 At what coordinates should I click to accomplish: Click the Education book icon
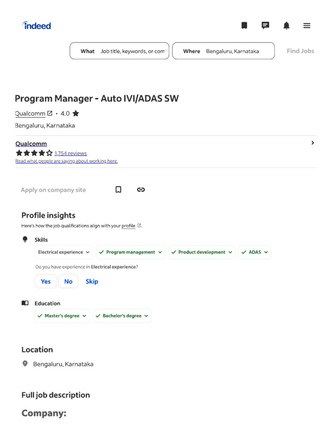point(25,303)
